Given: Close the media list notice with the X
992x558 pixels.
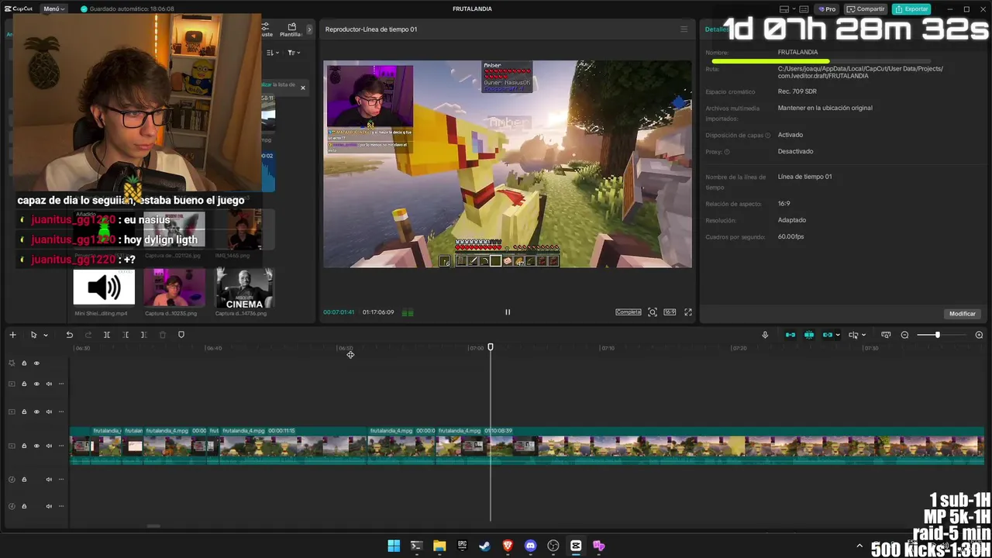Looking at the screenshot, I should click(303, 88).
